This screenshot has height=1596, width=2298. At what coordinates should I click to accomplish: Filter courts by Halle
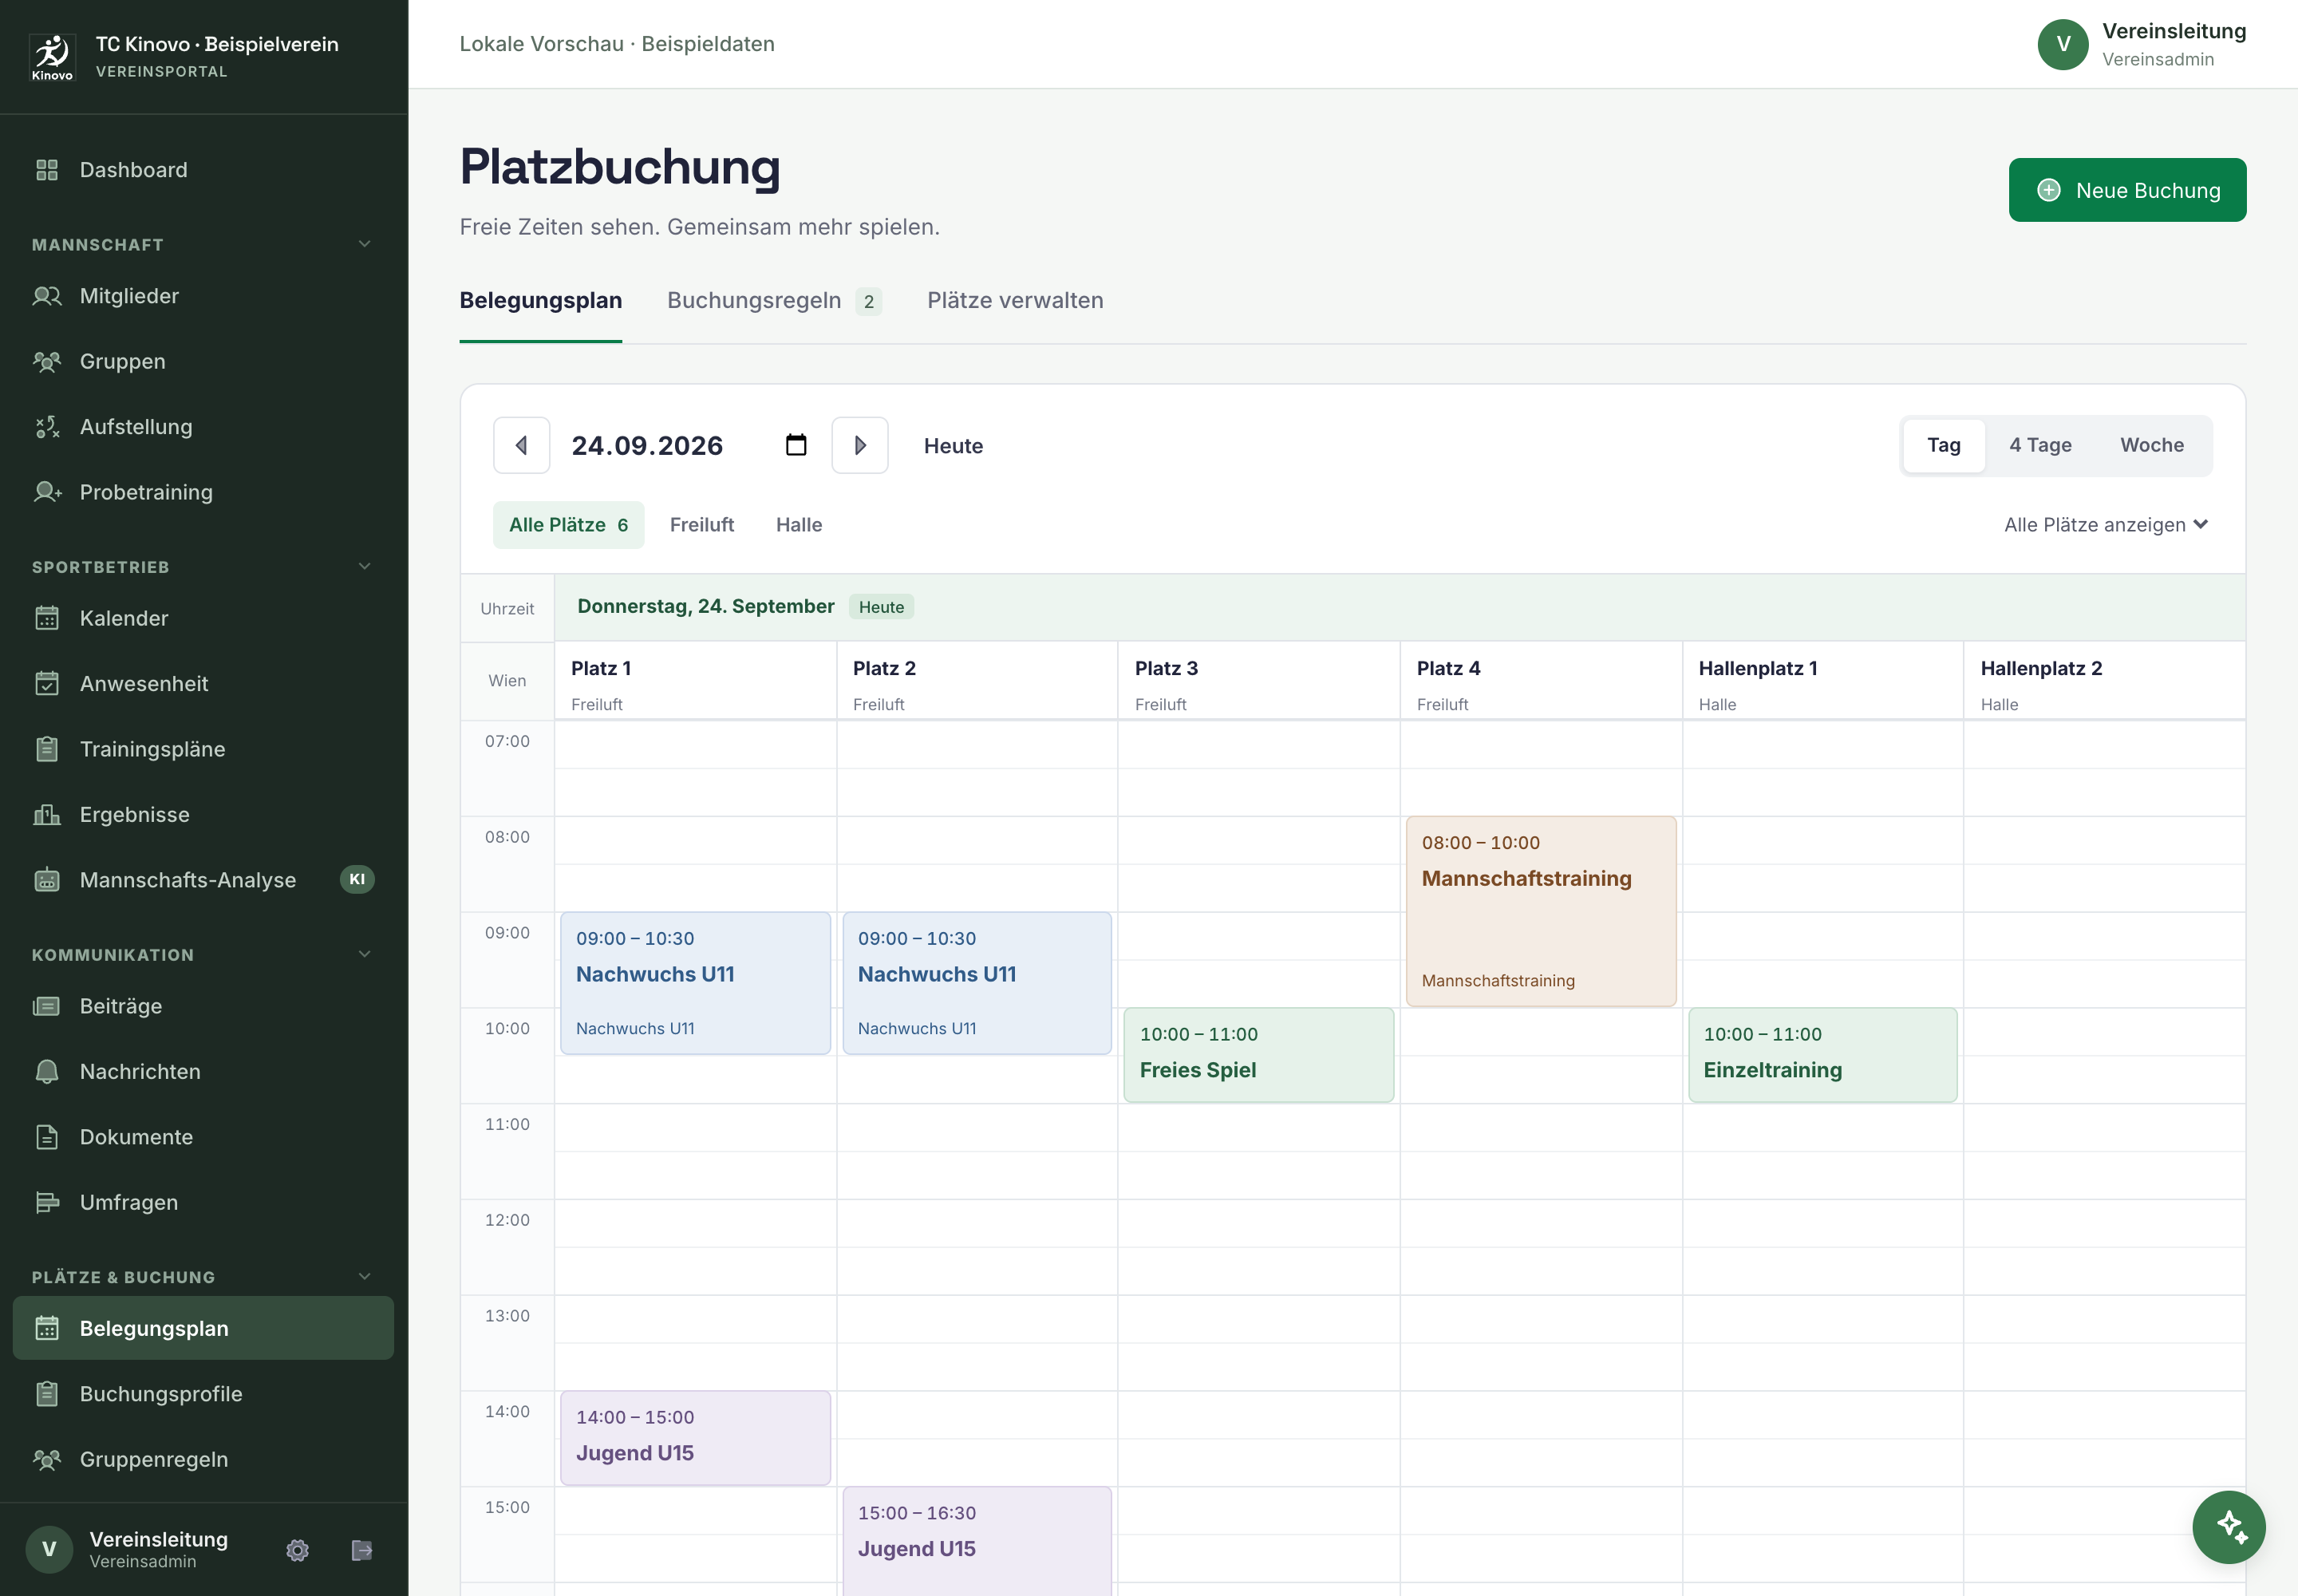799,525
